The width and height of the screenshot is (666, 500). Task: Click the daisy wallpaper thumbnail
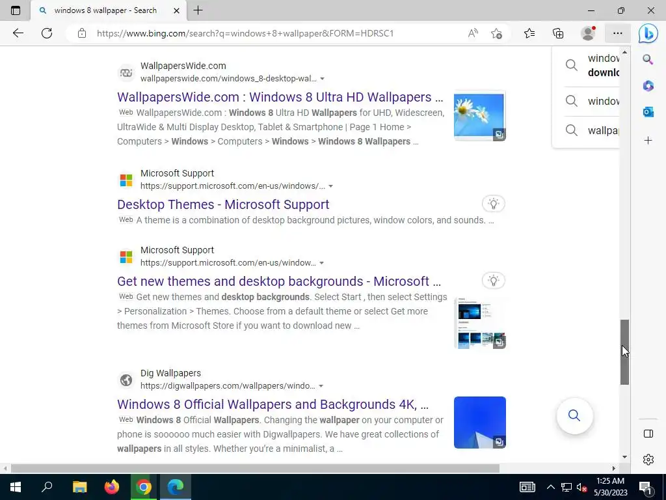(479, 116)
